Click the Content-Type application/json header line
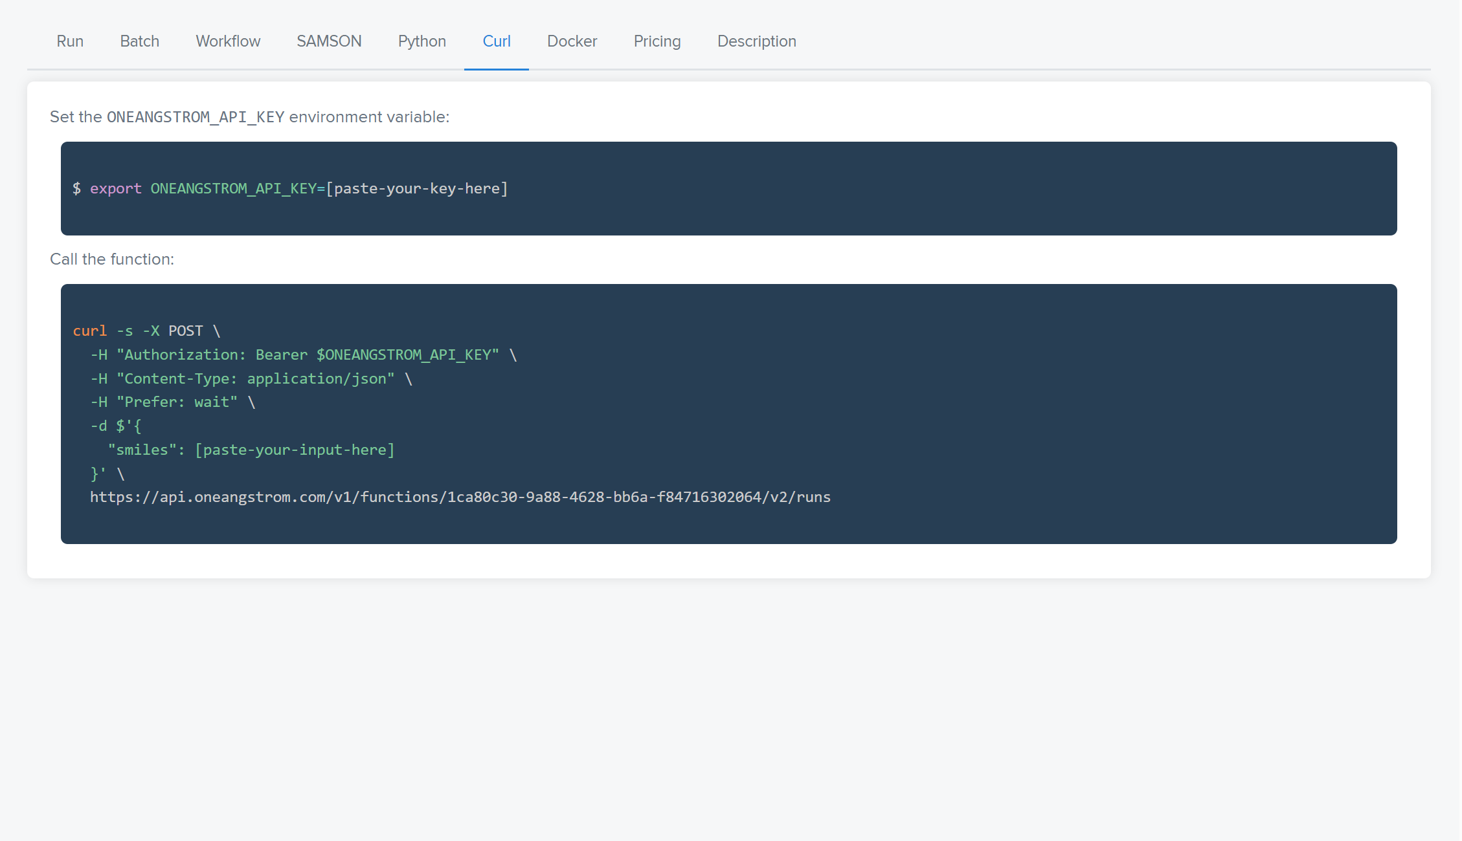 (251, 379)
